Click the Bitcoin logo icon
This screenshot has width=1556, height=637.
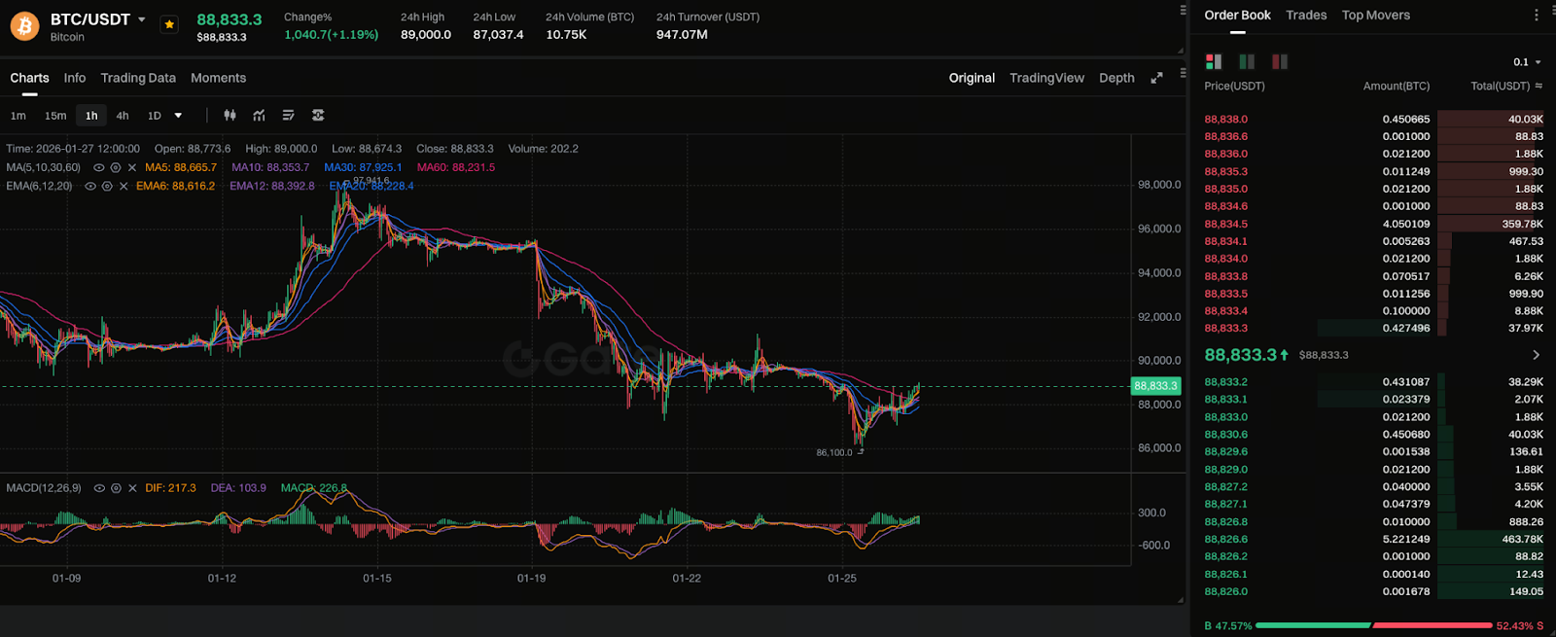[24, 25]
